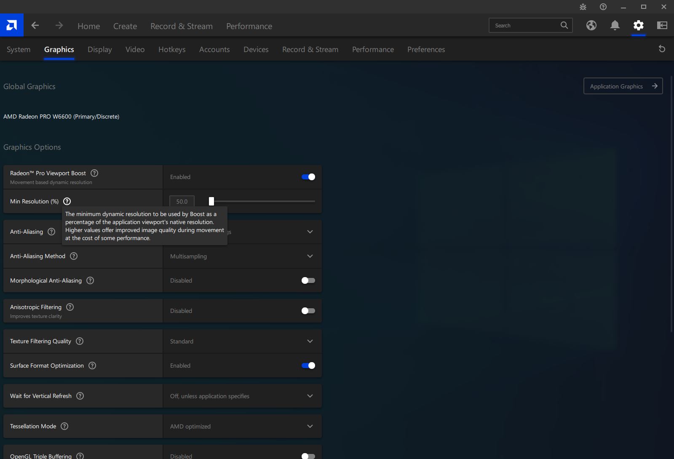Switch to the Display tab
Viewport: 674px width, 459px height.
coord(100,49)
